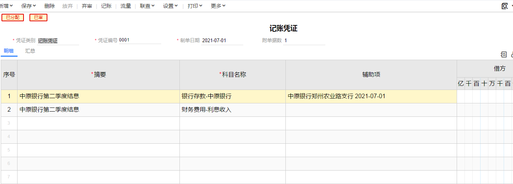Image resolution: width=513 pixels, height=184 pixels.
Task: Open the 打印 dropdown options
Action: (195, 6)
